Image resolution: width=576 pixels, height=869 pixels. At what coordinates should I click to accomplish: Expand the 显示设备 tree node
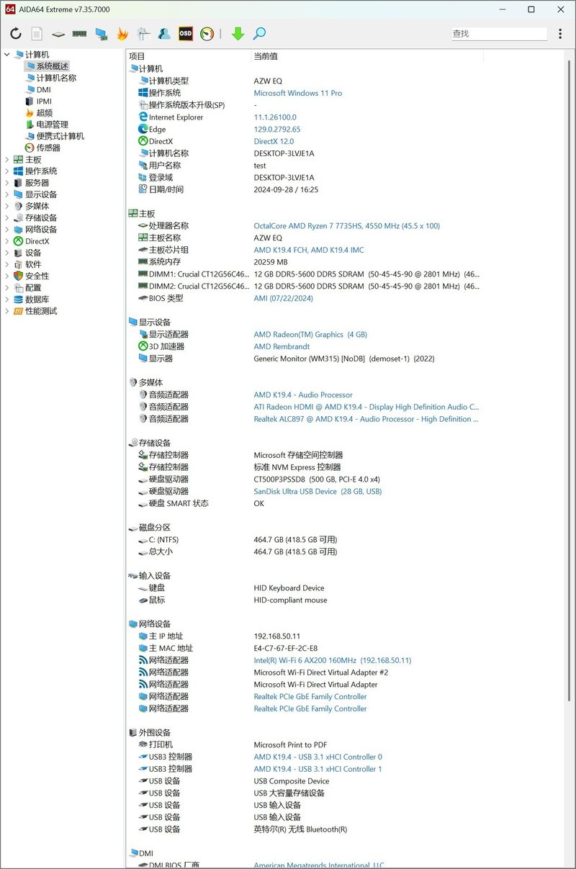click(x=7, y=194)
